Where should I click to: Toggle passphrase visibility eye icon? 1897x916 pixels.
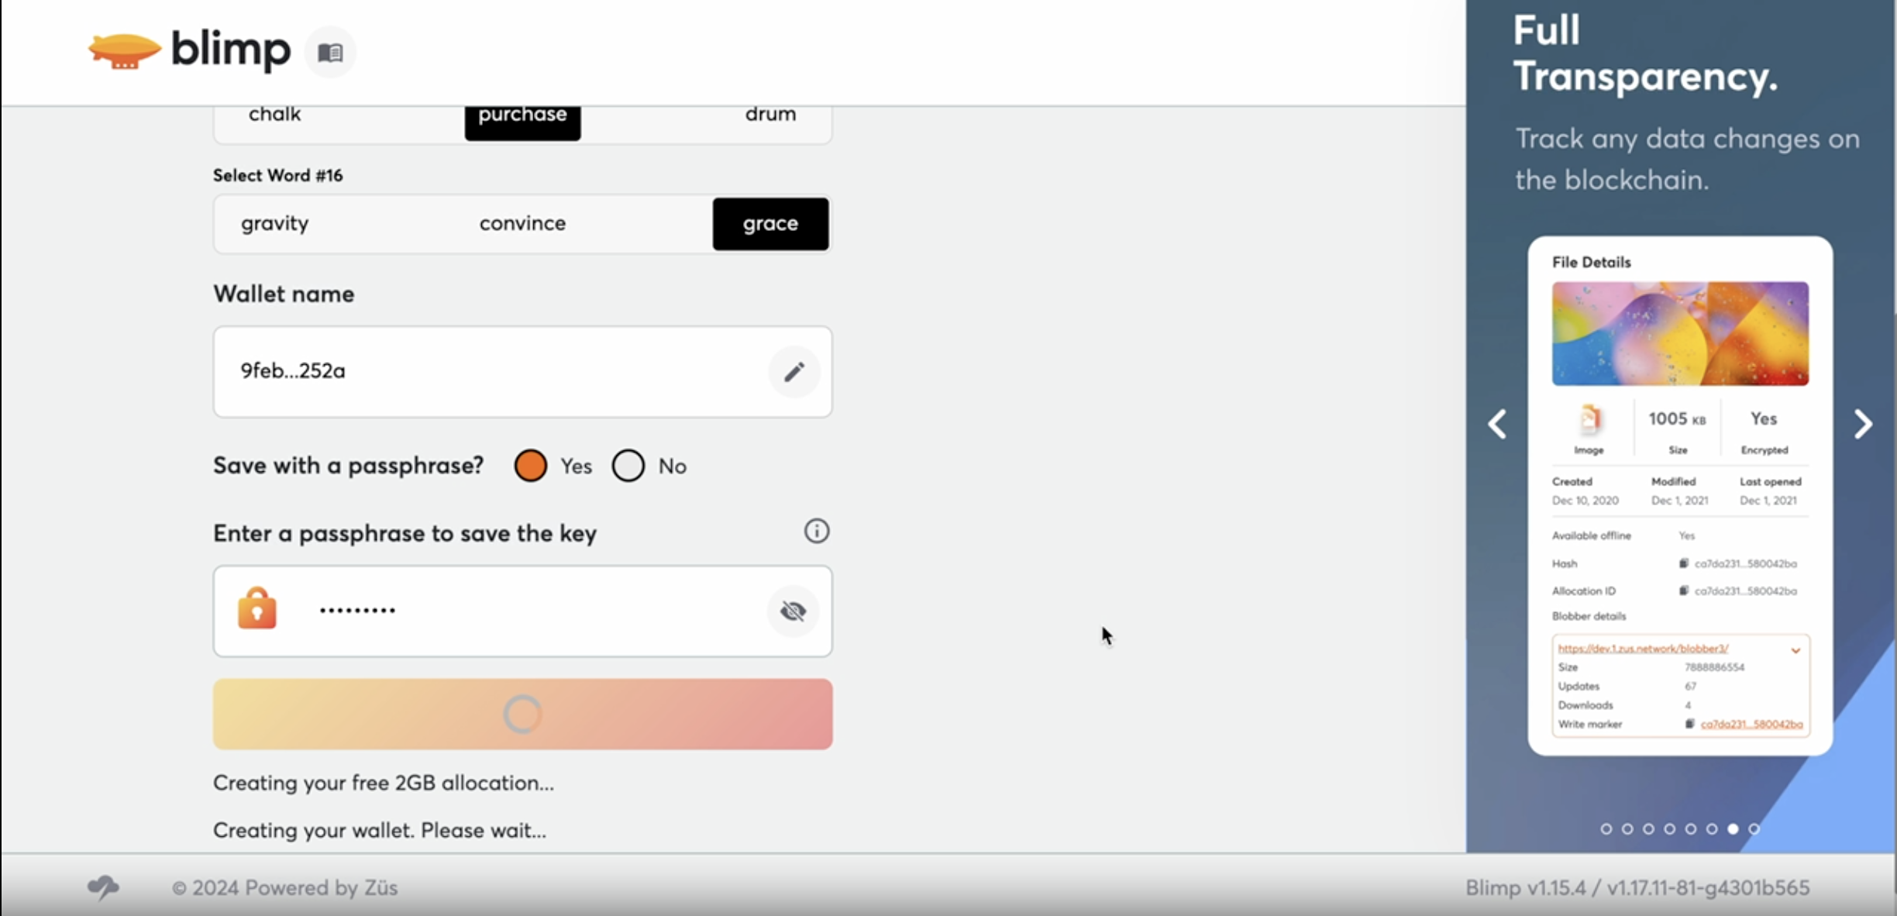(793, 611)
